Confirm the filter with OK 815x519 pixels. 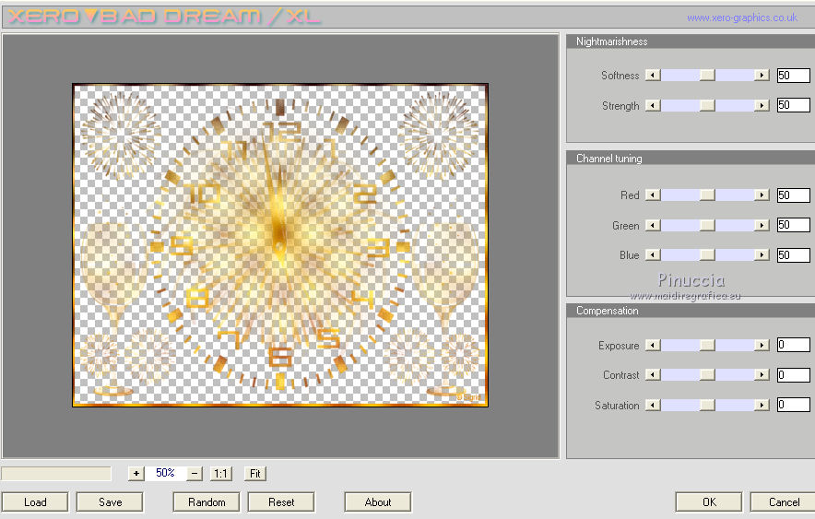click(x=708, y=501)
